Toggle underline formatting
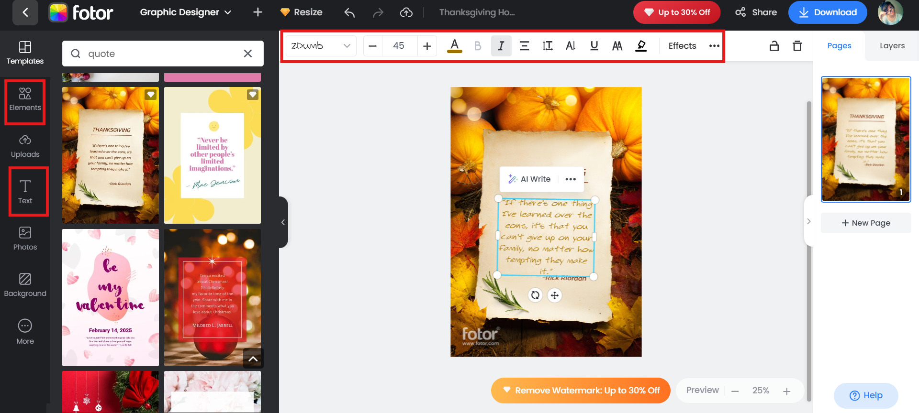This screenshot has height=413, width=919. (594, 46)
